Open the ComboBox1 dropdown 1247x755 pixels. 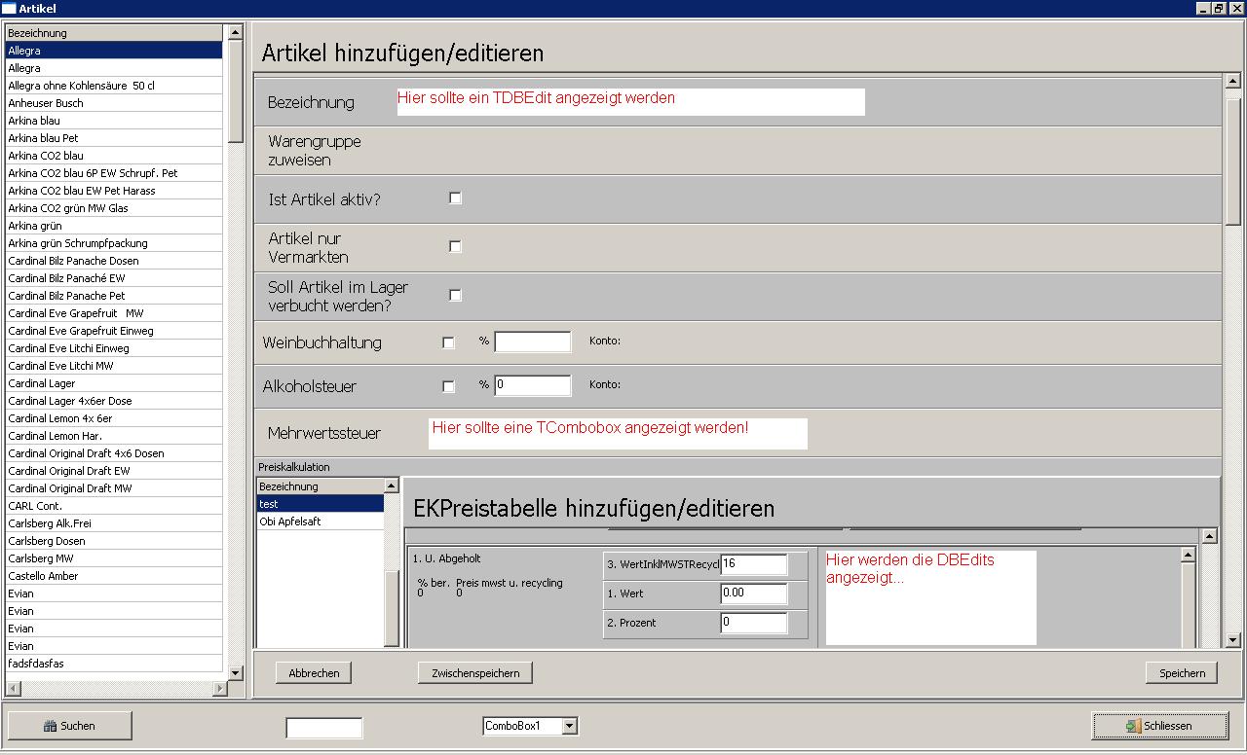(x=570, y=726)
